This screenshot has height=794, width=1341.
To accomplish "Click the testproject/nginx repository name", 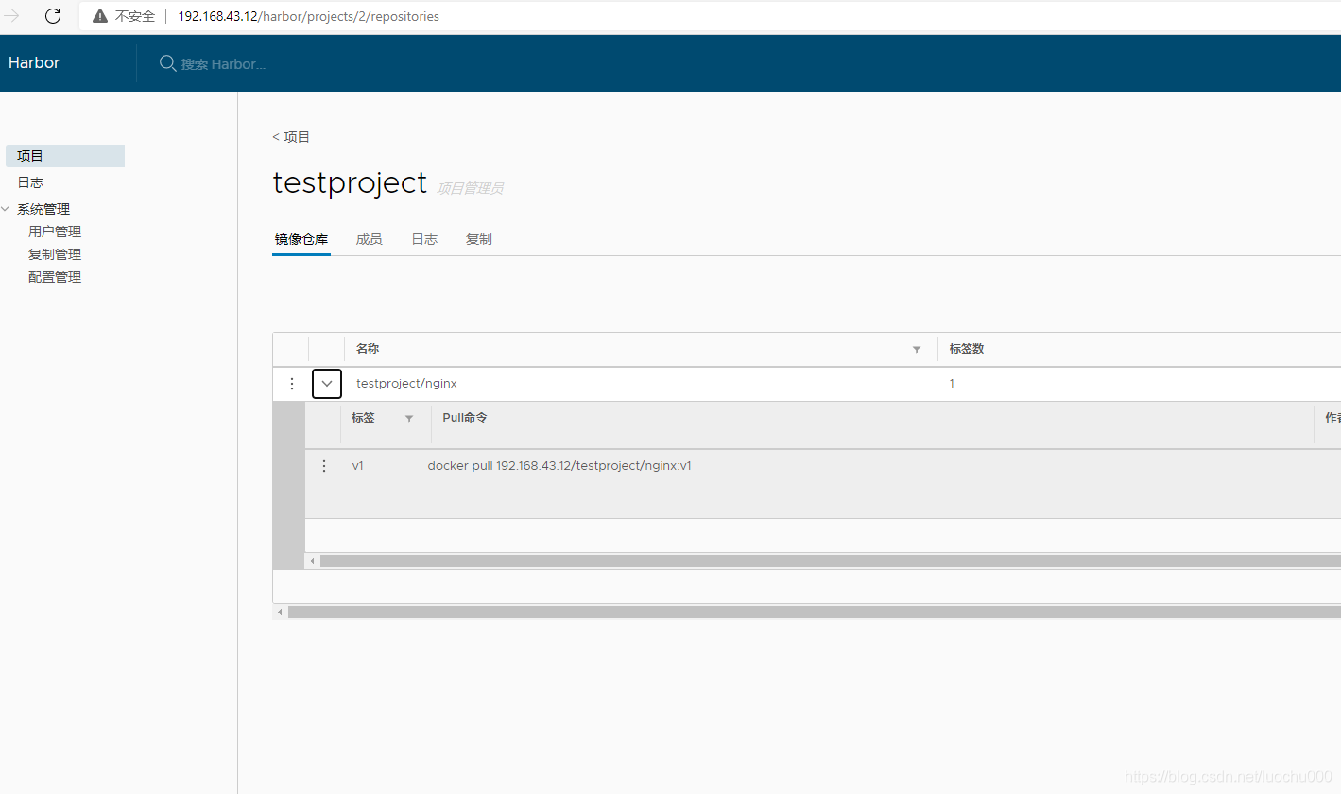I will 406,384.
